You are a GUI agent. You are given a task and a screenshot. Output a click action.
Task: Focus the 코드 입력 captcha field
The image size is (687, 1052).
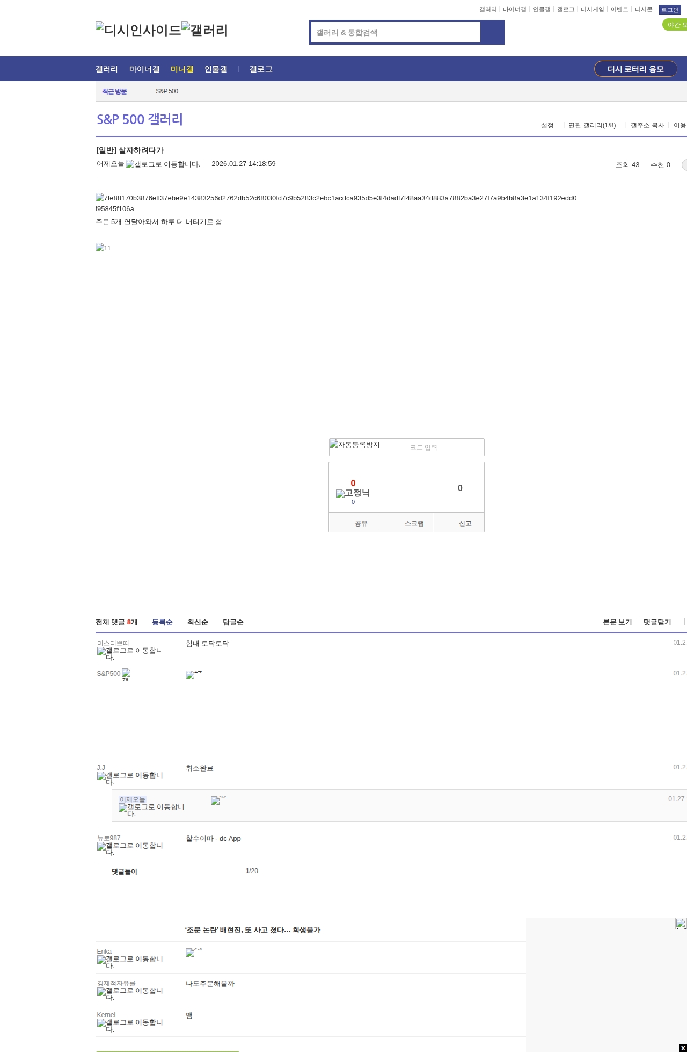tap(444, 448)
